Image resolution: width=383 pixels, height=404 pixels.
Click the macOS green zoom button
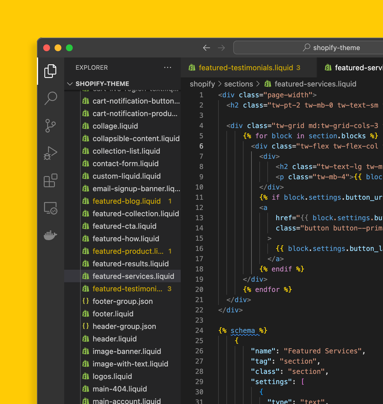coord(69,48)
